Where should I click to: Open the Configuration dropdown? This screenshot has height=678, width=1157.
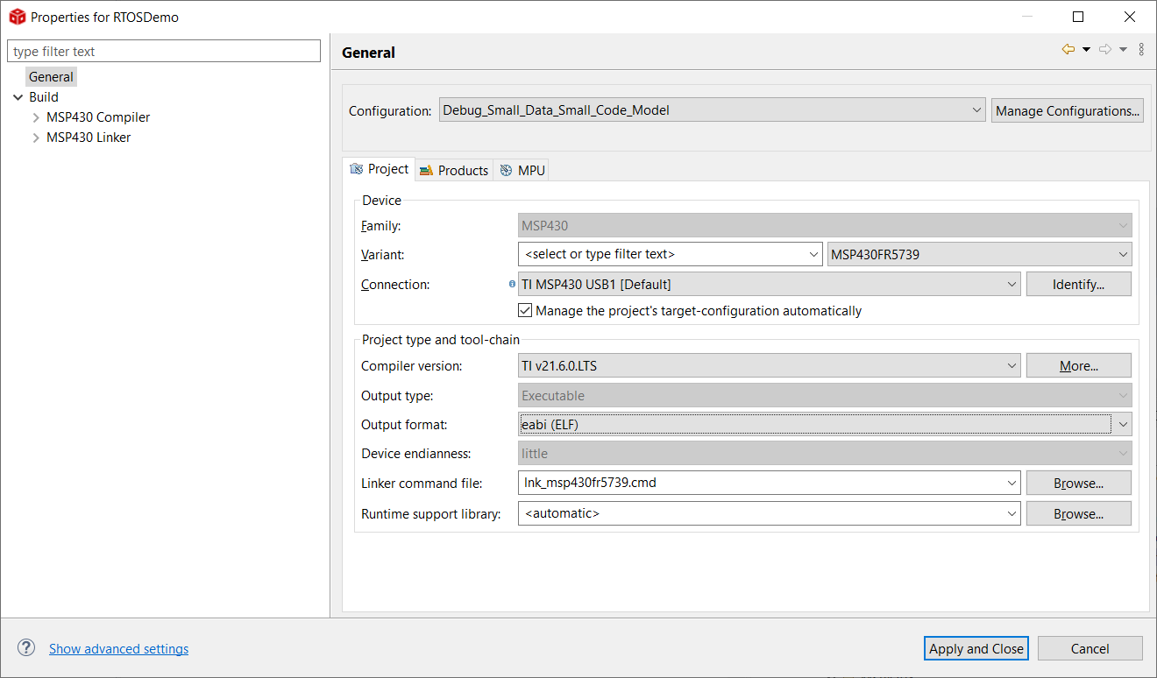pos(712,110)
